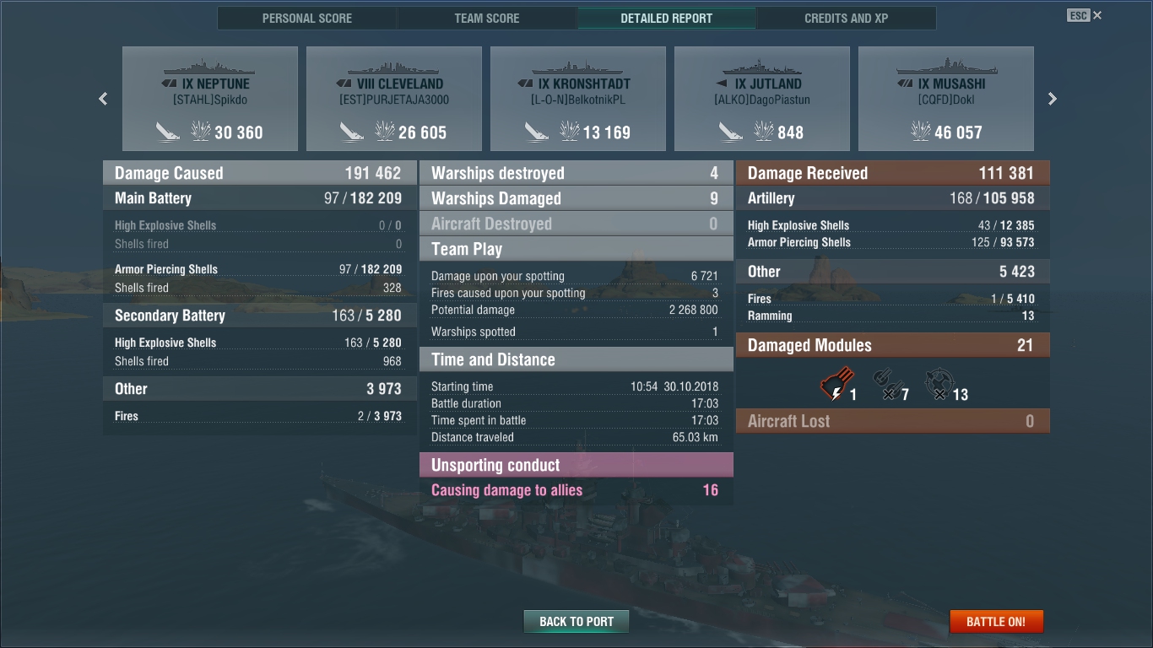Viewport: 1153px width, 648px height.
Task: Click the damage explosion icon on Musashi card
Action: (920, 132)
